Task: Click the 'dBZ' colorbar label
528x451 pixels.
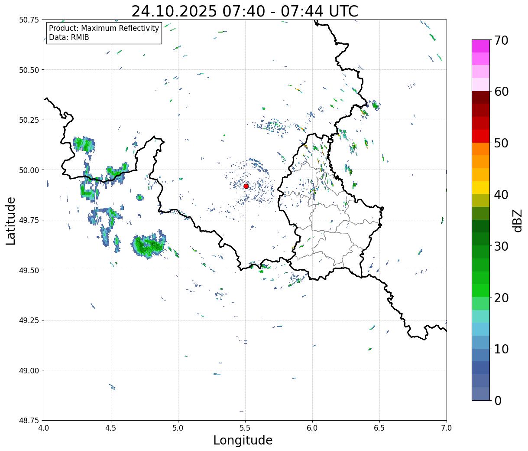Action: (517, 220)
